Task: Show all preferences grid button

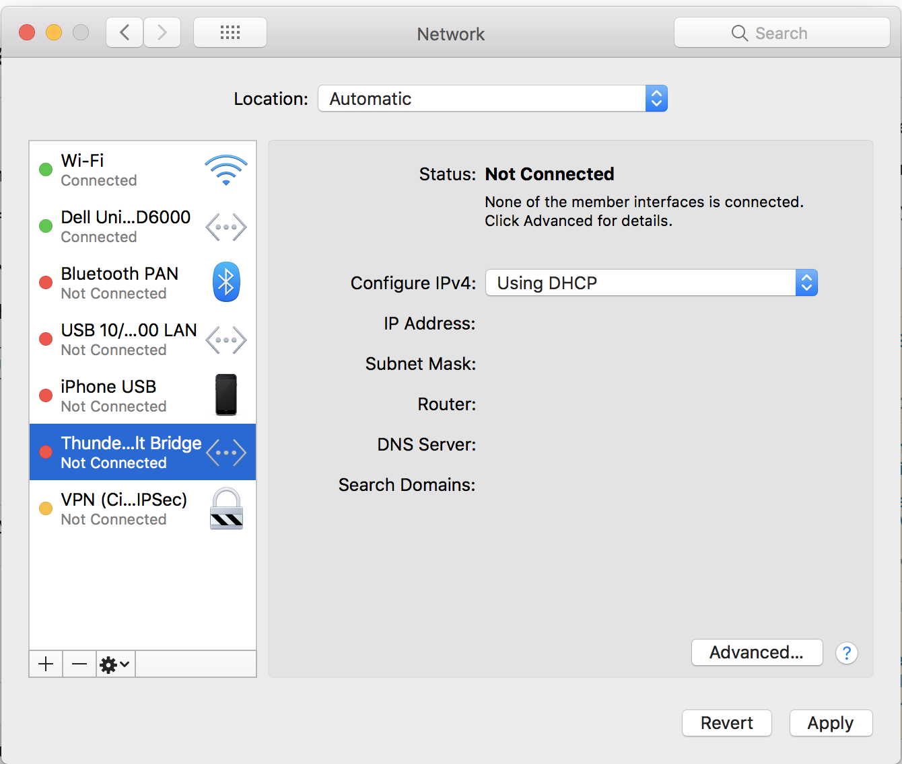Action: (x=230, y=32)
